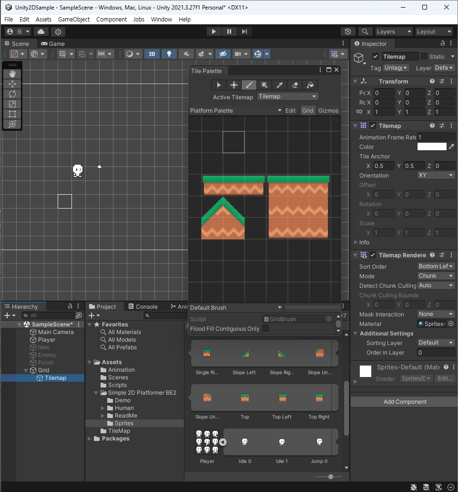Toggle Grid button in Tile Palette

point(307,110)
